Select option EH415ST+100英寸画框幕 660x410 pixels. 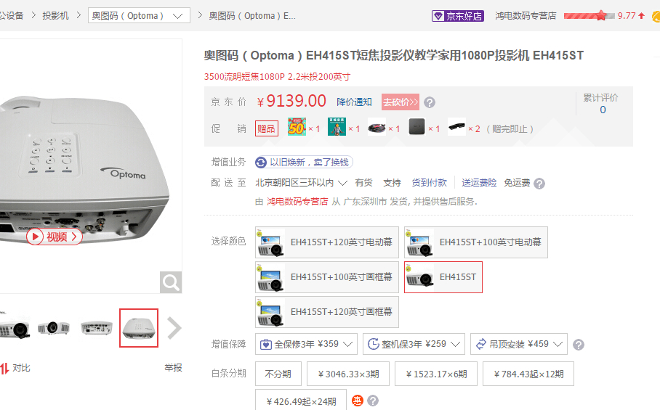pos(327,277)
